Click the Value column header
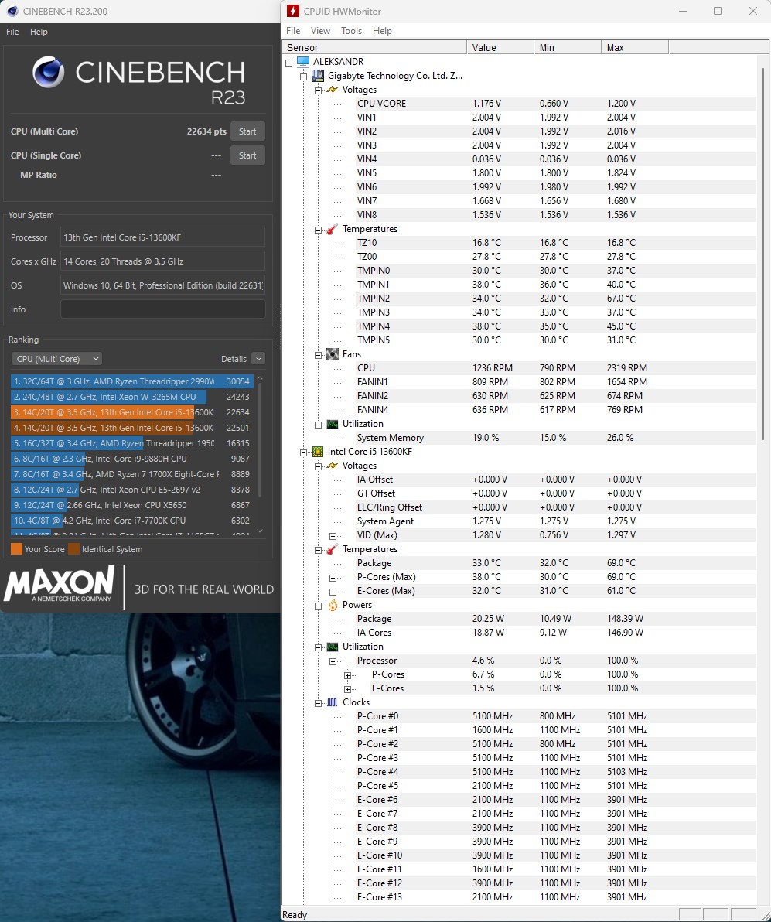Screen dimensions: 771x922 pyautogui.click(x=500, y=48)
